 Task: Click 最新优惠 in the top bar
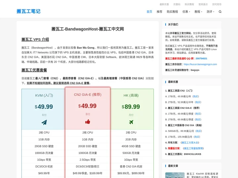click(164, 4)
